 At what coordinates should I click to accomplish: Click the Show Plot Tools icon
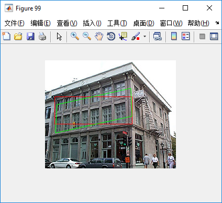[x=214, y=36]
